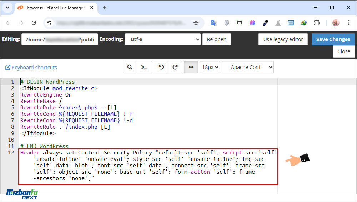Switch using Use legacy editor button
The image size is (357, 202).
point(283,39)
